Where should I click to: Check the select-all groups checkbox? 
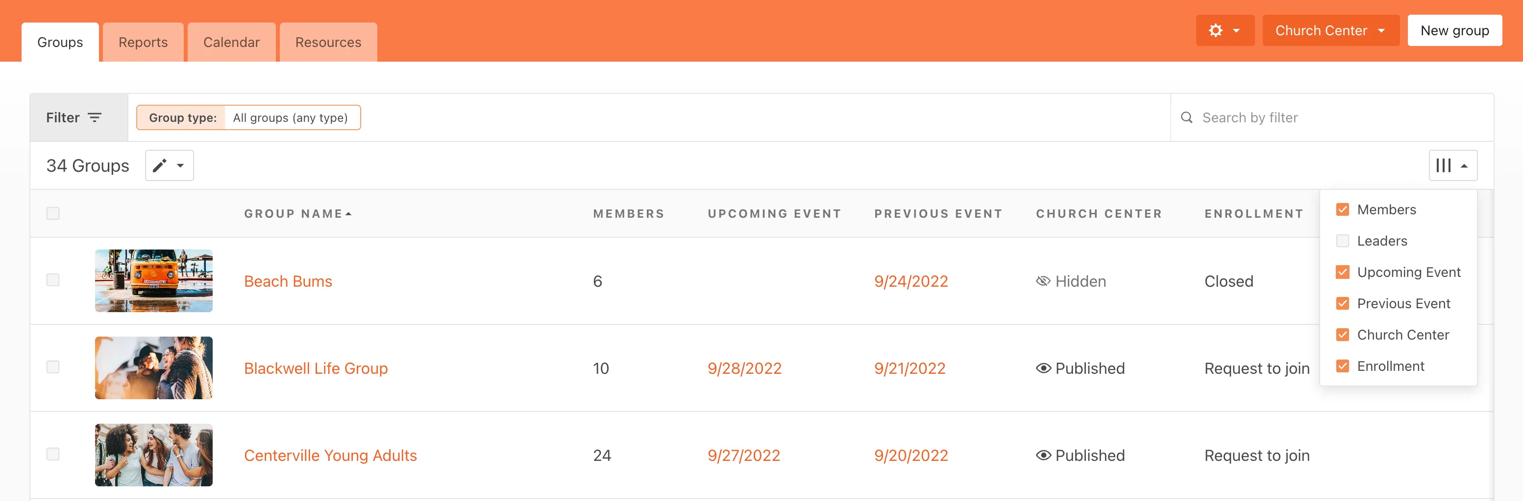[x=53, y=213]
